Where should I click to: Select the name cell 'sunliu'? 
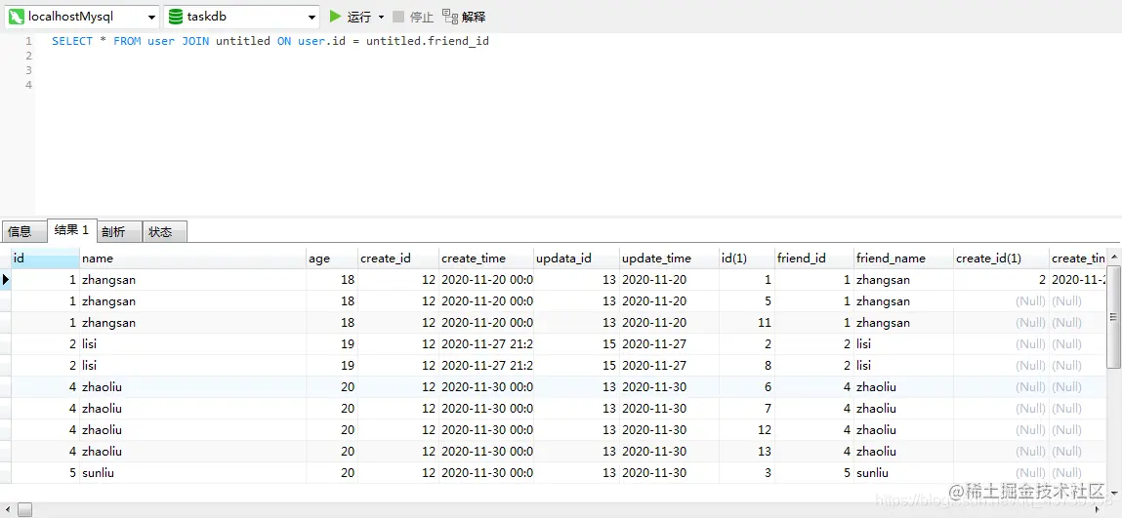[192, 473]
